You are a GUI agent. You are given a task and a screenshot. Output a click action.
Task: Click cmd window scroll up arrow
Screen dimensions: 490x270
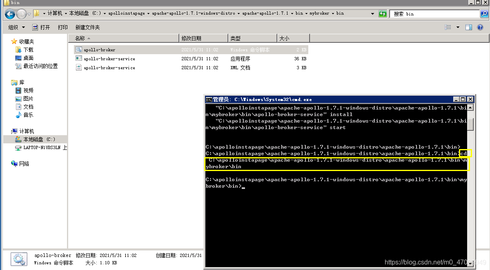coord(470,108)
